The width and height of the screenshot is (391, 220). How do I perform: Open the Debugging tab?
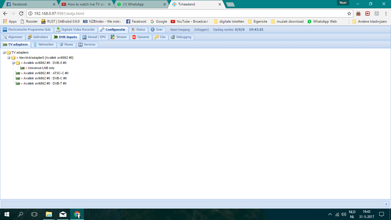(x=181, y=37)
